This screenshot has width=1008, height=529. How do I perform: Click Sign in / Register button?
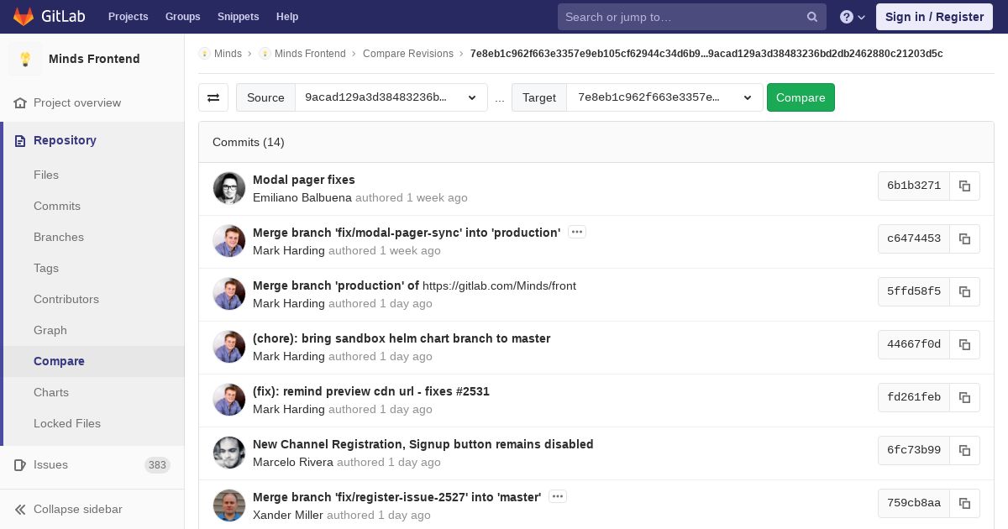click(934, 17)
